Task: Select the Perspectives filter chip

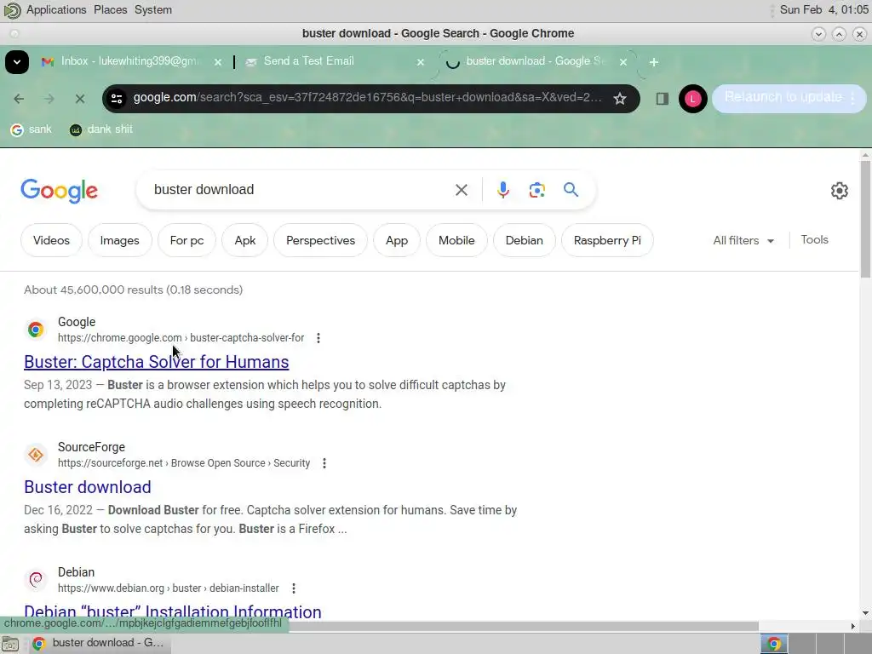Action: [320, 240]
